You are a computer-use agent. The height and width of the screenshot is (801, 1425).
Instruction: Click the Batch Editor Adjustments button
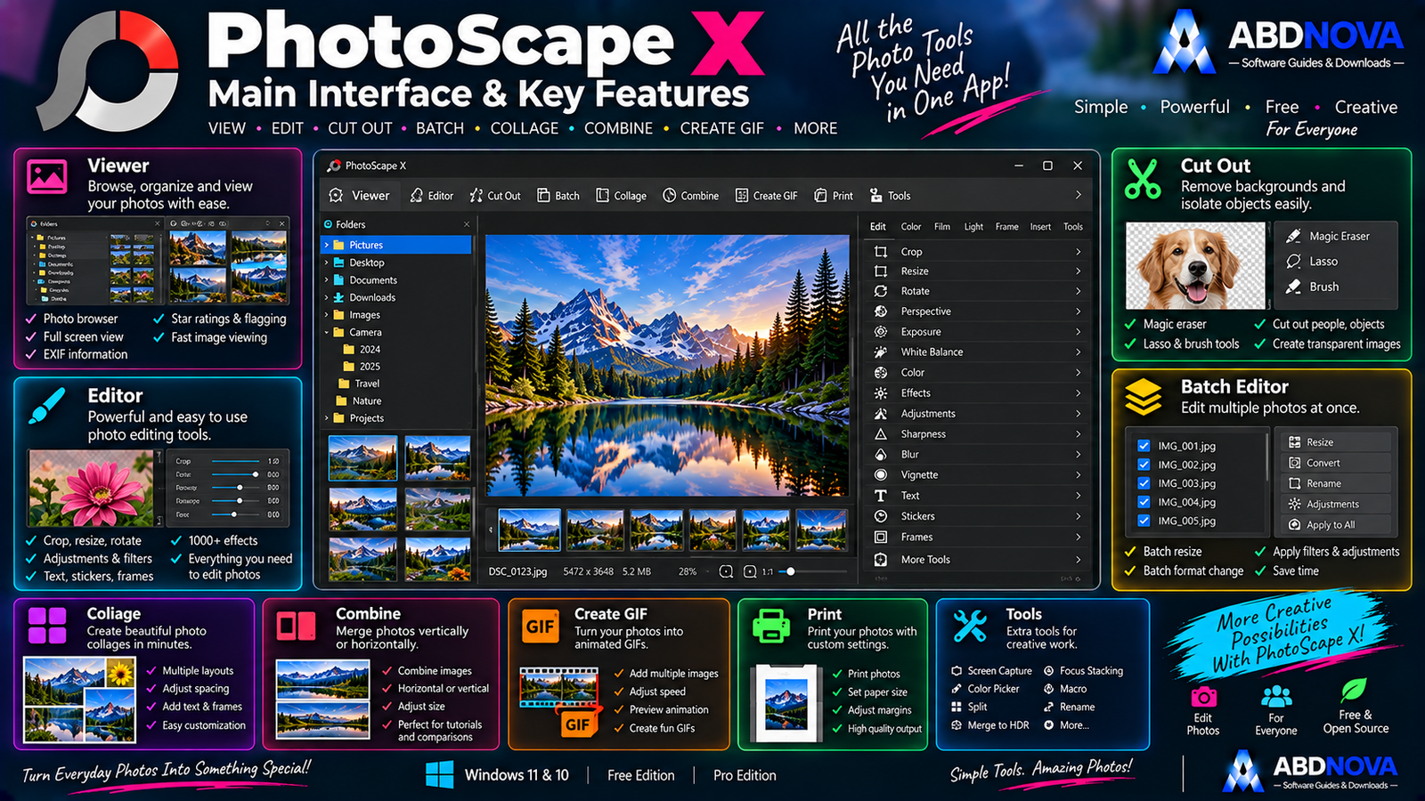point(1335,504)
